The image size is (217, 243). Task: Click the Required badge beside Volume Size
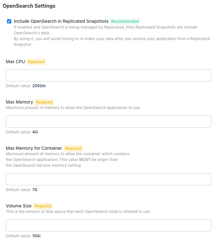(x=43, y=206)
